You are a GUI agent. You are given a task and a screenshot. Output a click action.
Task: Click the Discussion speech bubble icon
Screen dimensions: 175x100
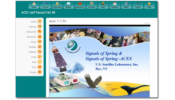tap(39, 32)
